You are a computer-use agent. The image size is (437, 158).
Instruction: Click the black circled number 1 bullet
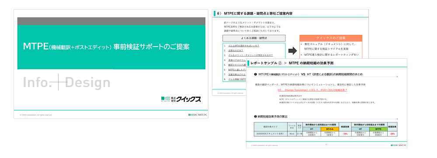[256, 74]
